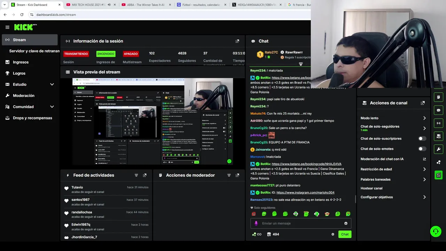446x251 pixels.
Task: Open chat settings gear icon
Action: 333,234
